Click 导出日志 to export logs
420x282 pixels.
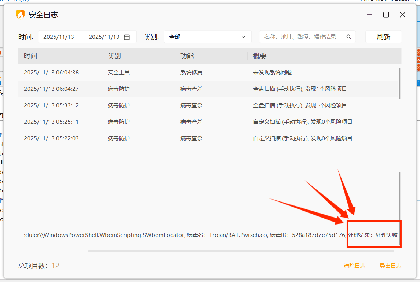390,266
